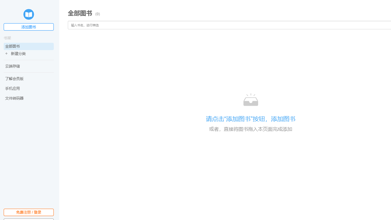391x220 pixels.
Task: Click the 全部图书 page heading
Action: click(x=80, y=13)
